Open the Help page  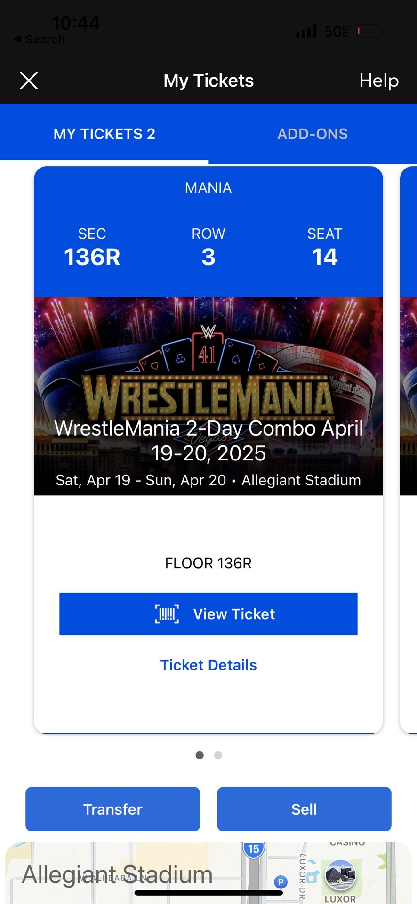[x=379, y=81]
